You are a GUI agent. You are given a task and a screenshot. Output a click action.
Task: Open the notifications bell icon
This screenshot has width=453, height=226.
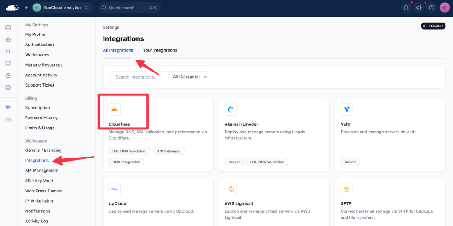406,8
